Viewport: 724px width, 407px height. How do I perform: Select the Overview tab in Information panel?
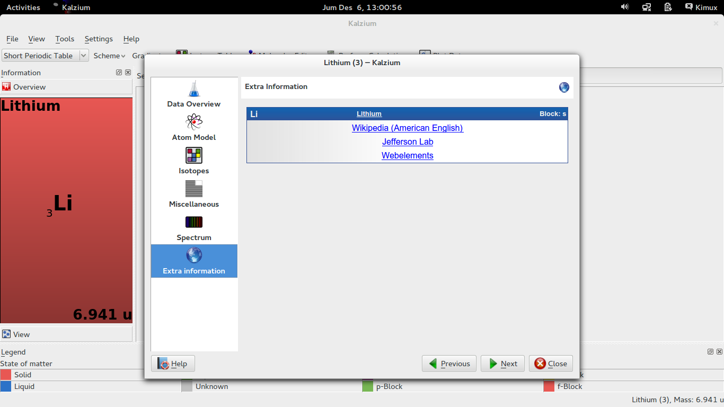pos(66,87)
